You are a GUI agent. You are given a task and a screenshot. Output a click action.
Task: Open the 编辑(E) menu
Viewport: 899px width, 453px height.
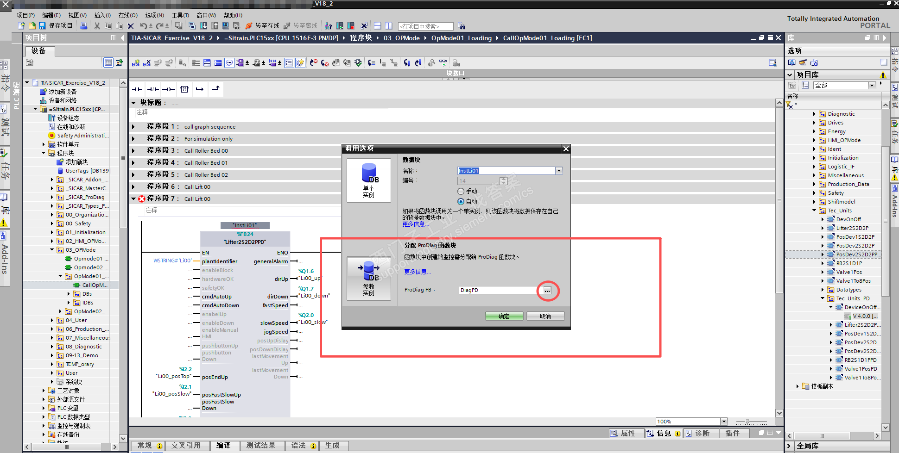pos(51,15)
